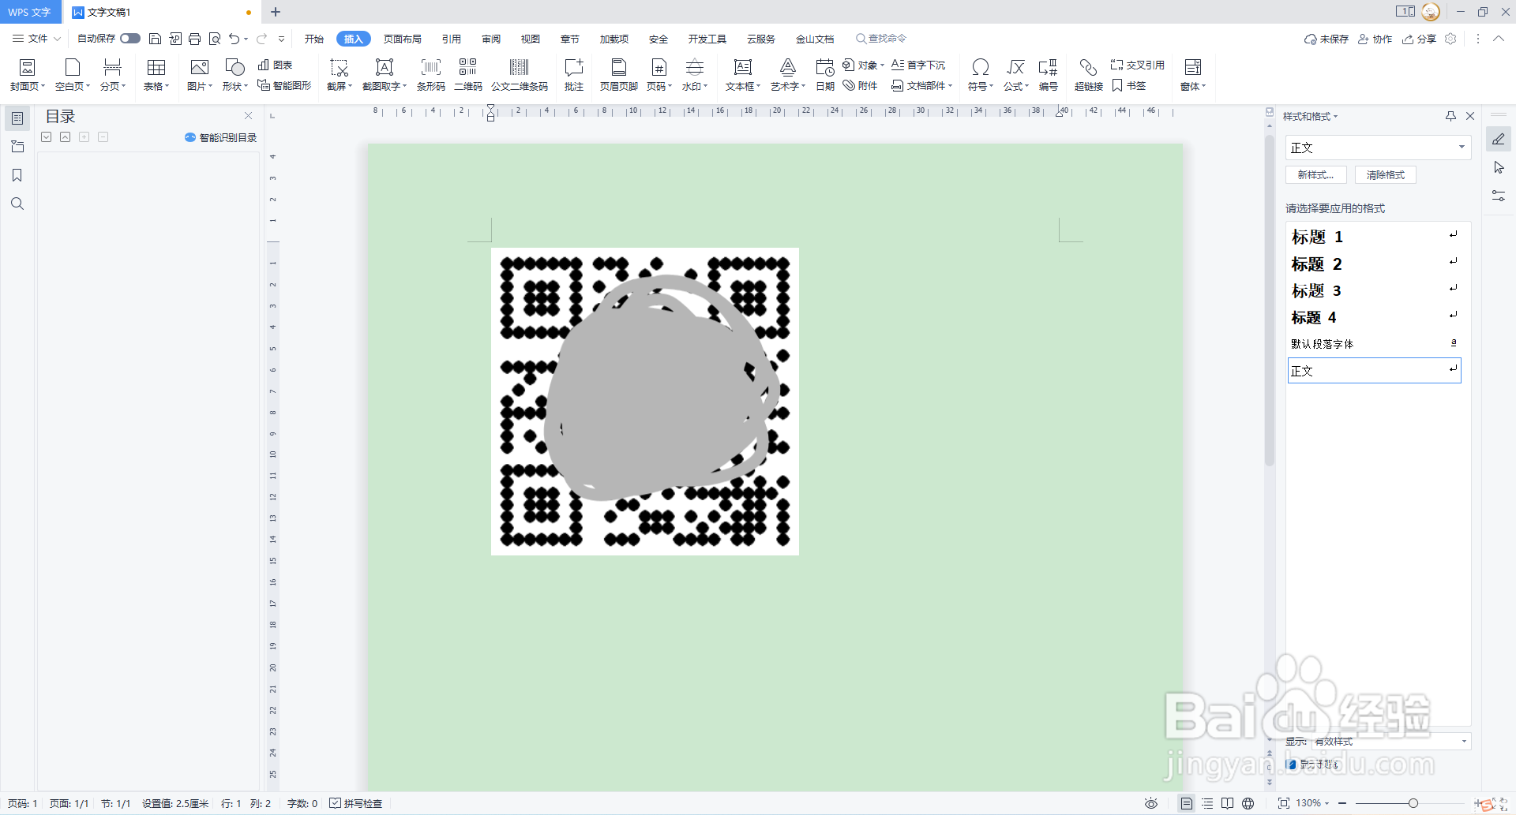The height and width of the screenshot is (815, 1516).
Task: Insert a cover page (封面页)
Action: coord(27,75)
